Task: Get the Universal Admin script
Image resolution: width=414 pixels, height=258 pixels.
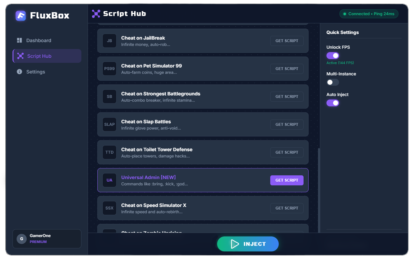Action: pyautogui.click(x=287, y=180)
